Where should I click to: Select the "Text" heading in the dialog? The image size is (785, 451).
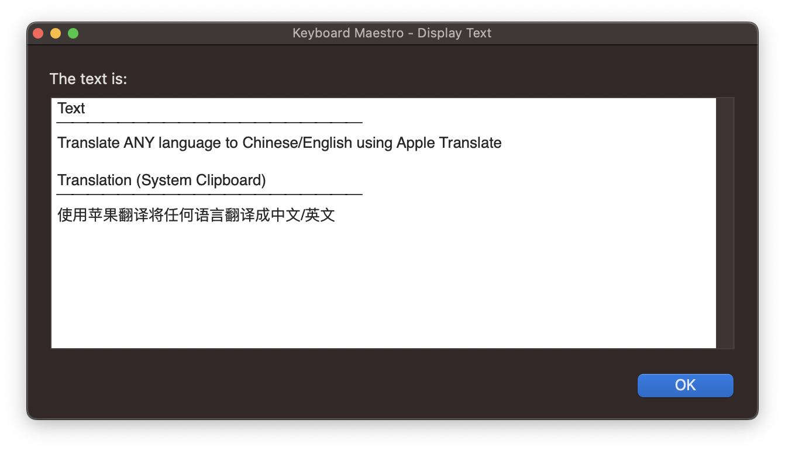(70, 108)
